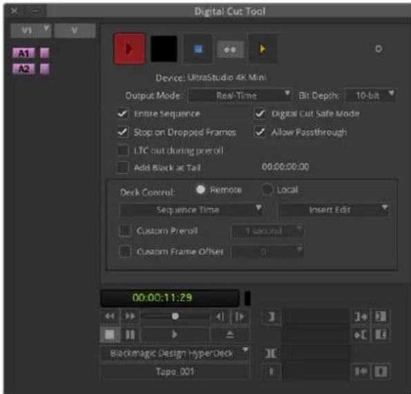Open the V1 video track dropdown

coord(31,30)
